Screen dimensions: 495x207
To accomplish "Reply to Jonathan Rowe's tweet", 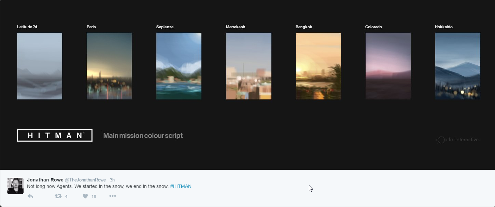I will coord(30,196).
